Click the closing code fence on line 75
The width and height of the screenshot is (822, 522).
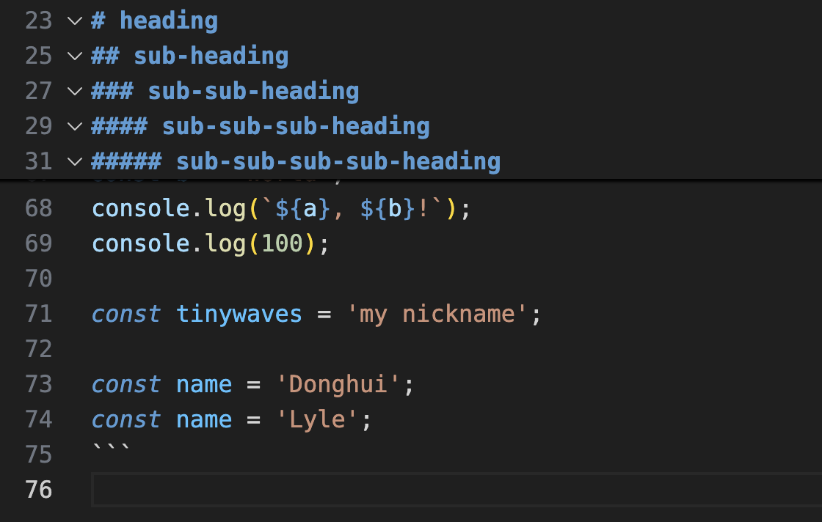click(x=111, y=450)
